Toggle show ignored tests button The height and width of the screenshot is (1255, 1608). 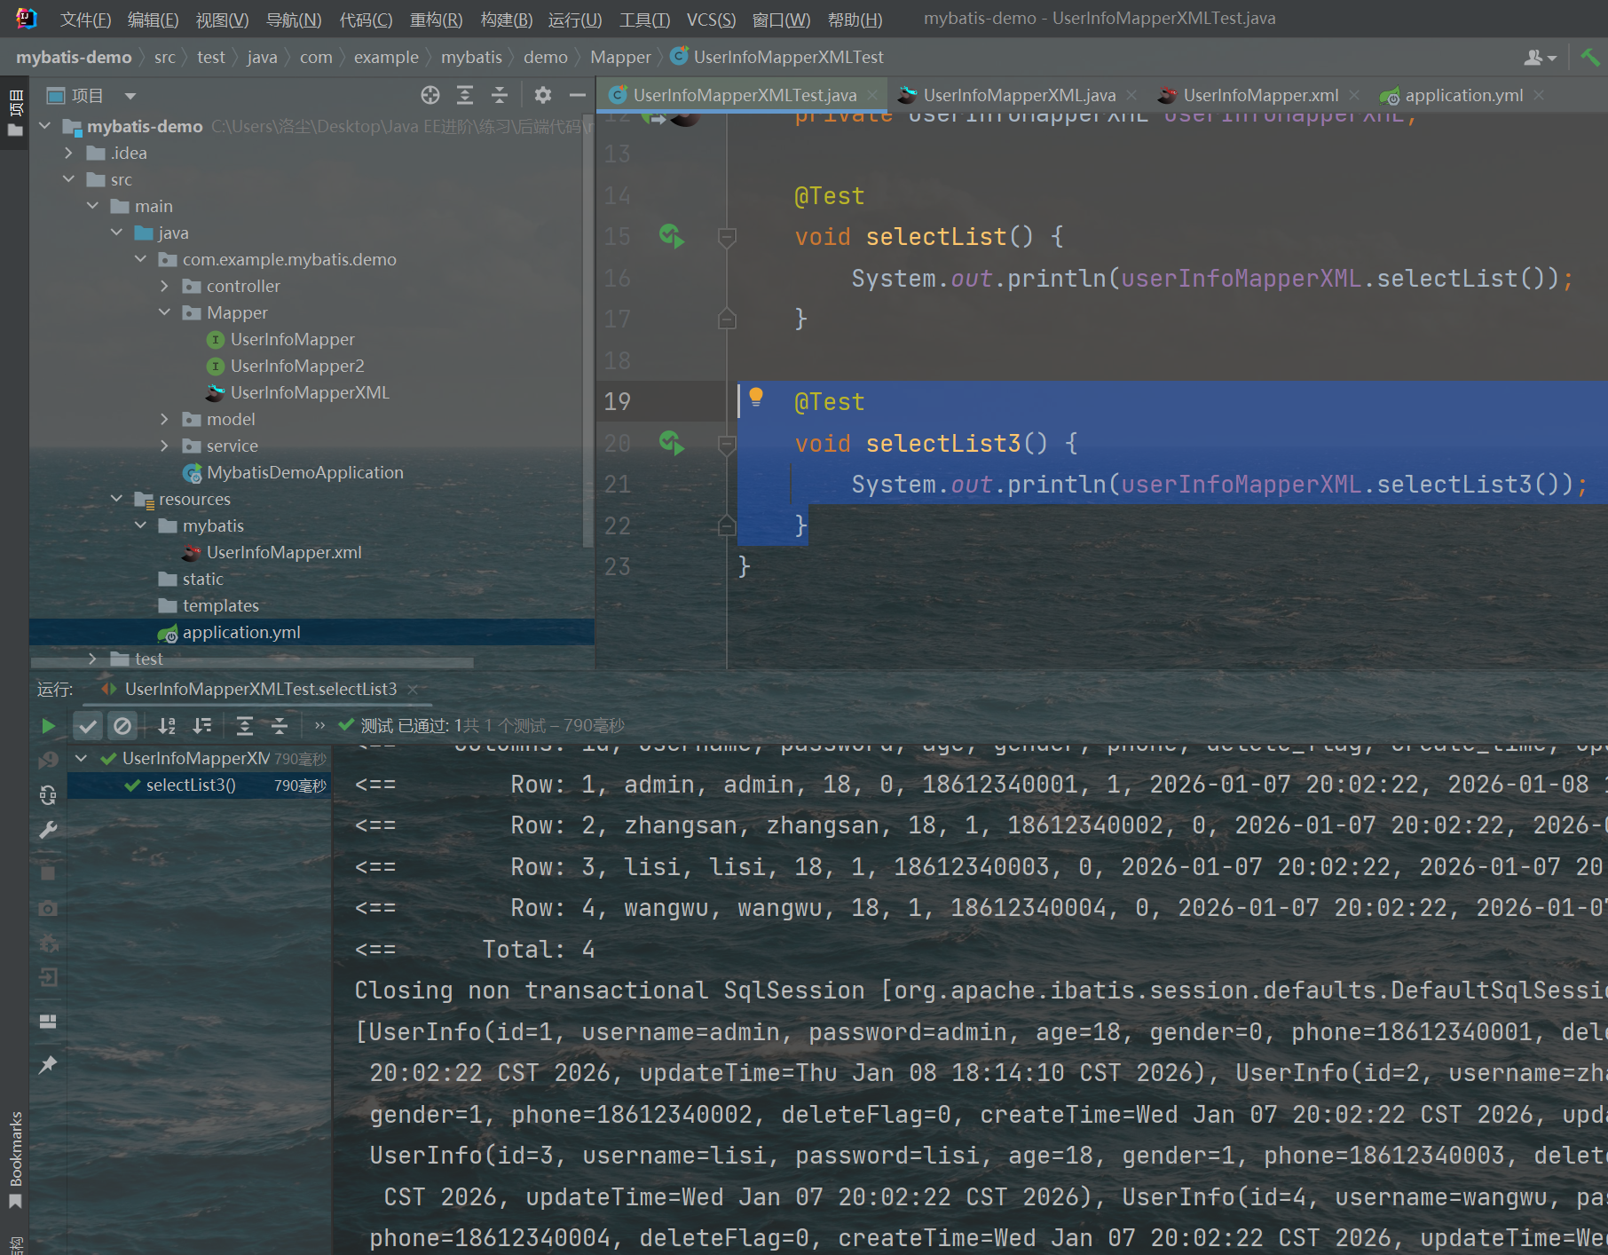pos(122,726)
